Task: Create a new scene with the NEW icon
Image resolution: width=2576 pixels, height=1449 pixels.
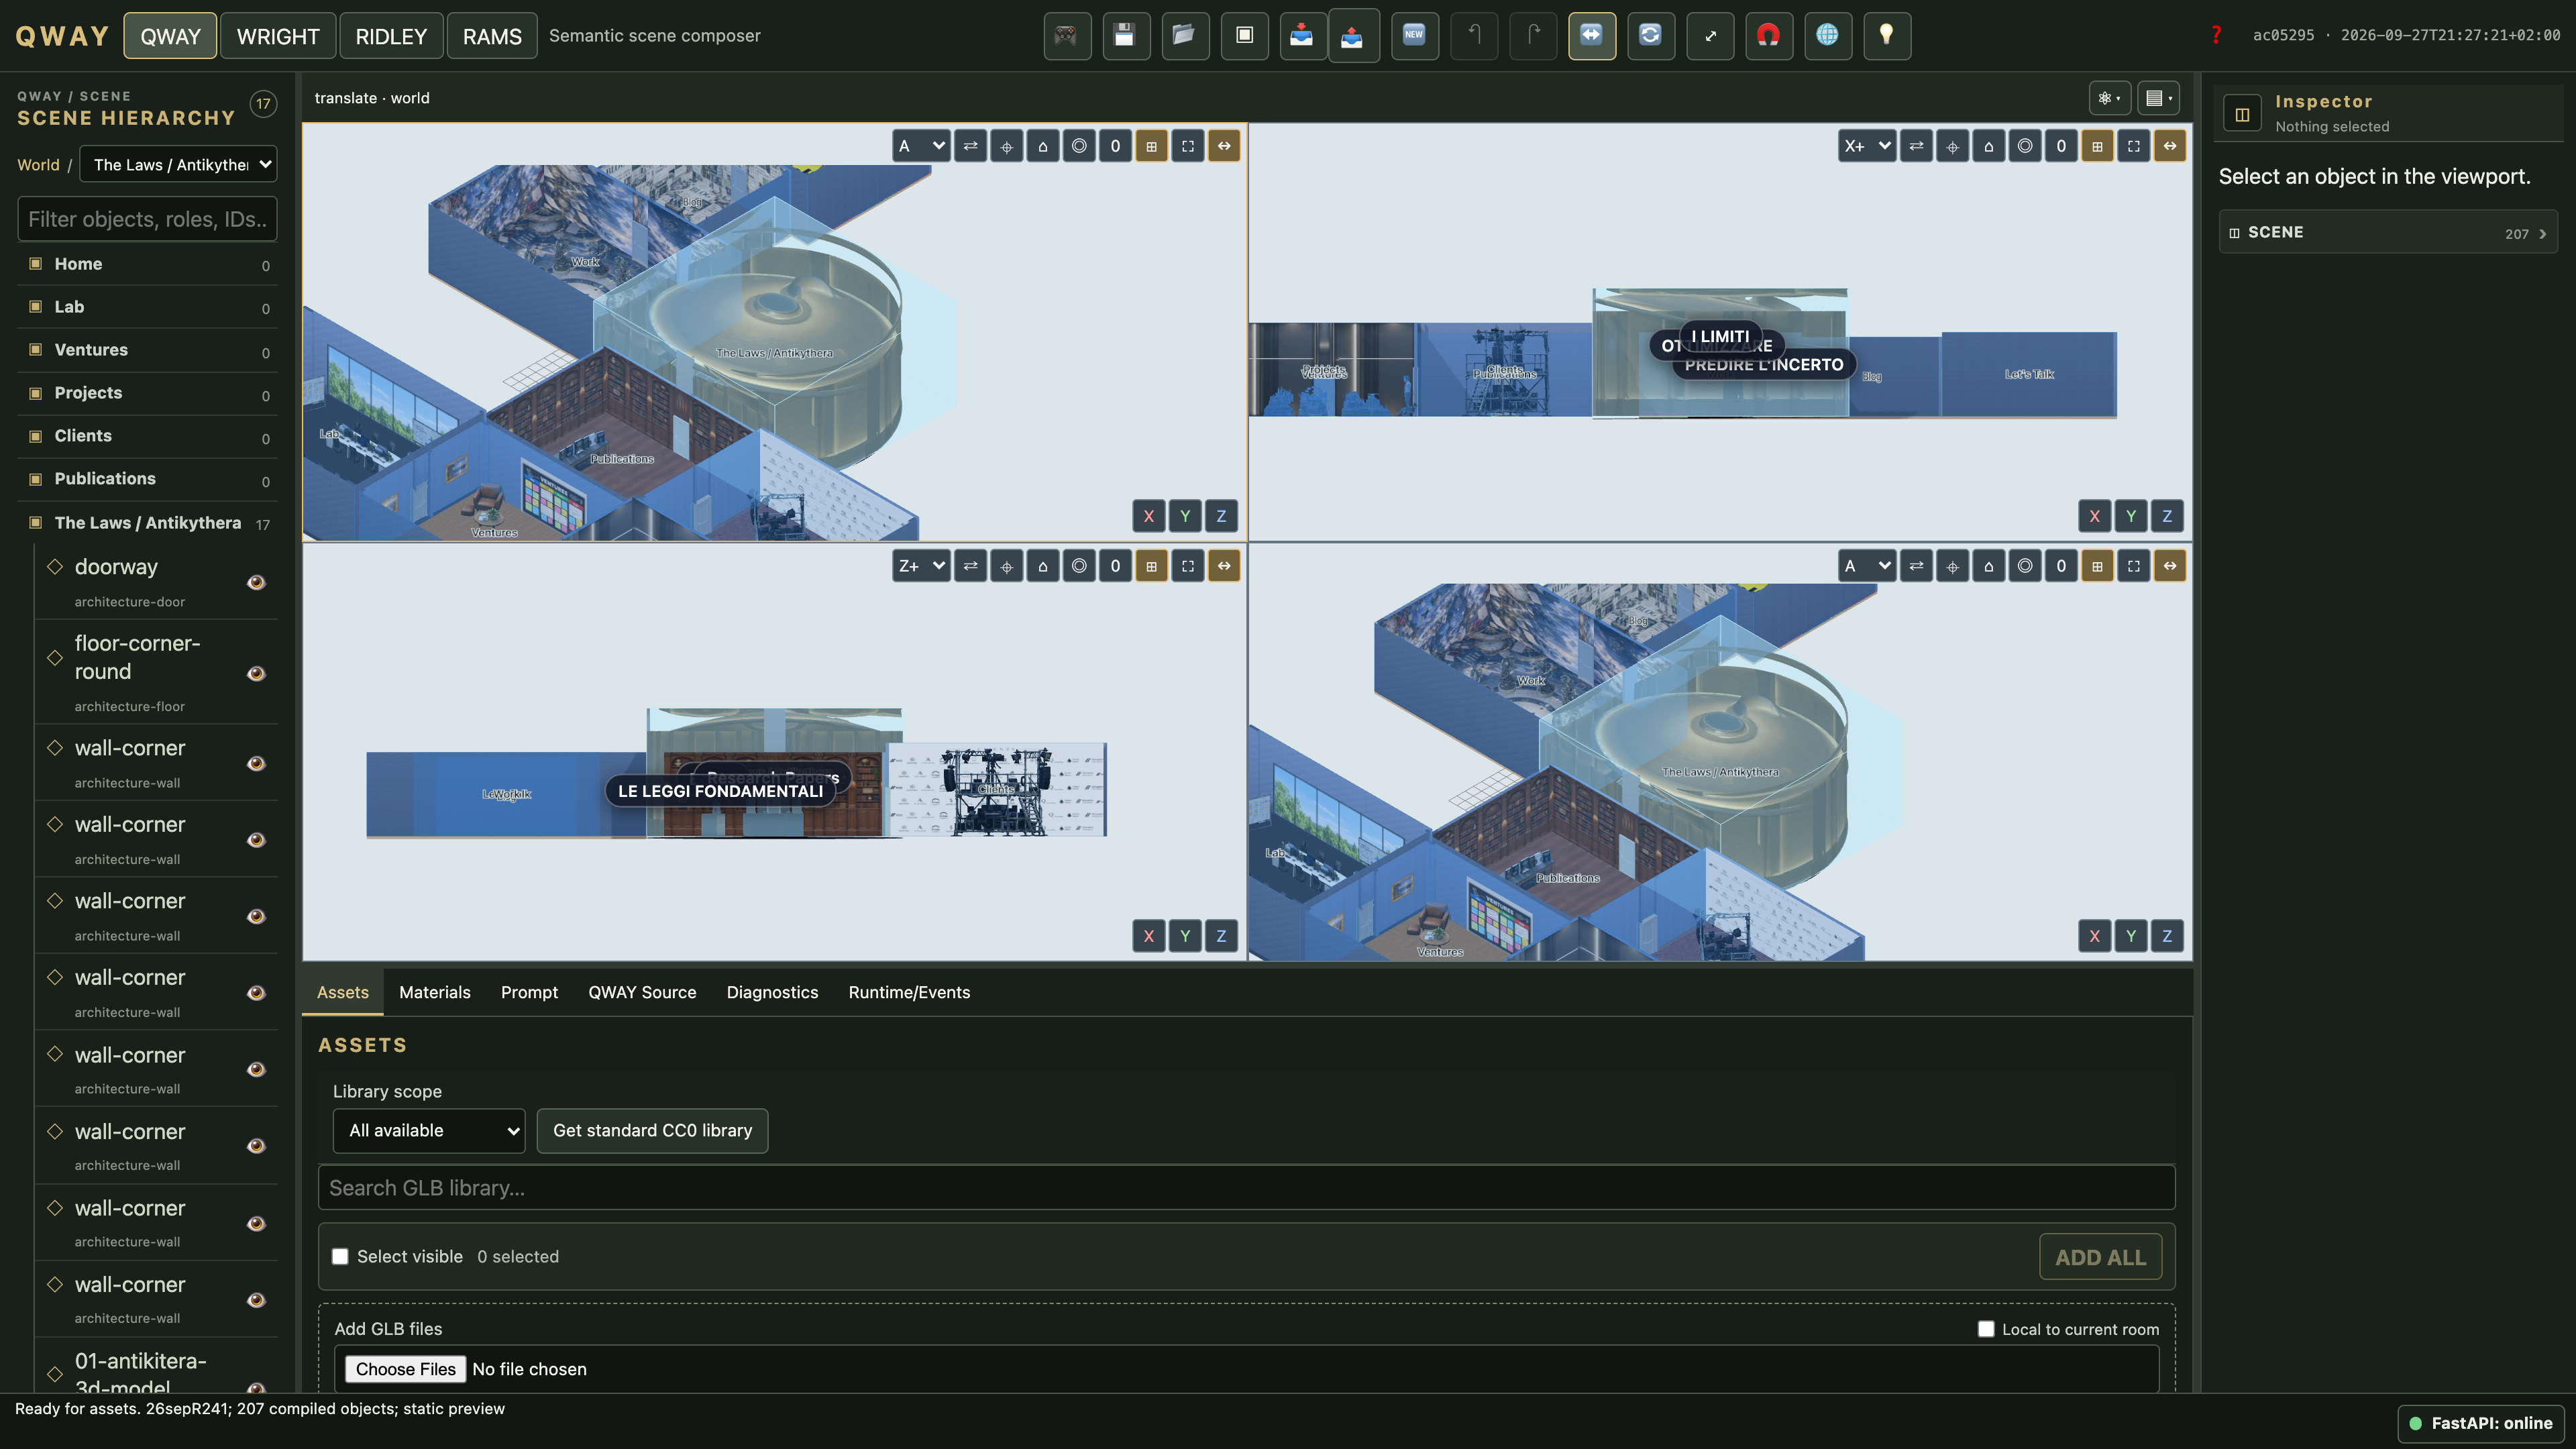Action: tap(1414, 36)
